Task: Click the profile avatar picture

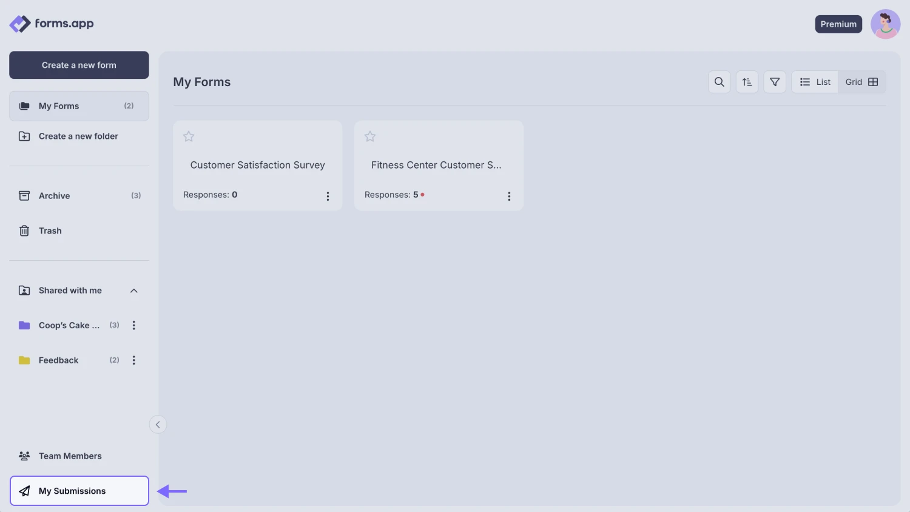Action: pos(885,24)
